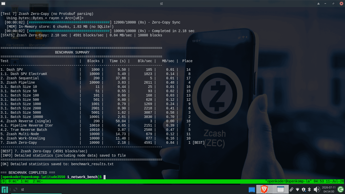
Task: Open the st window menu icon
Action: 3,3
